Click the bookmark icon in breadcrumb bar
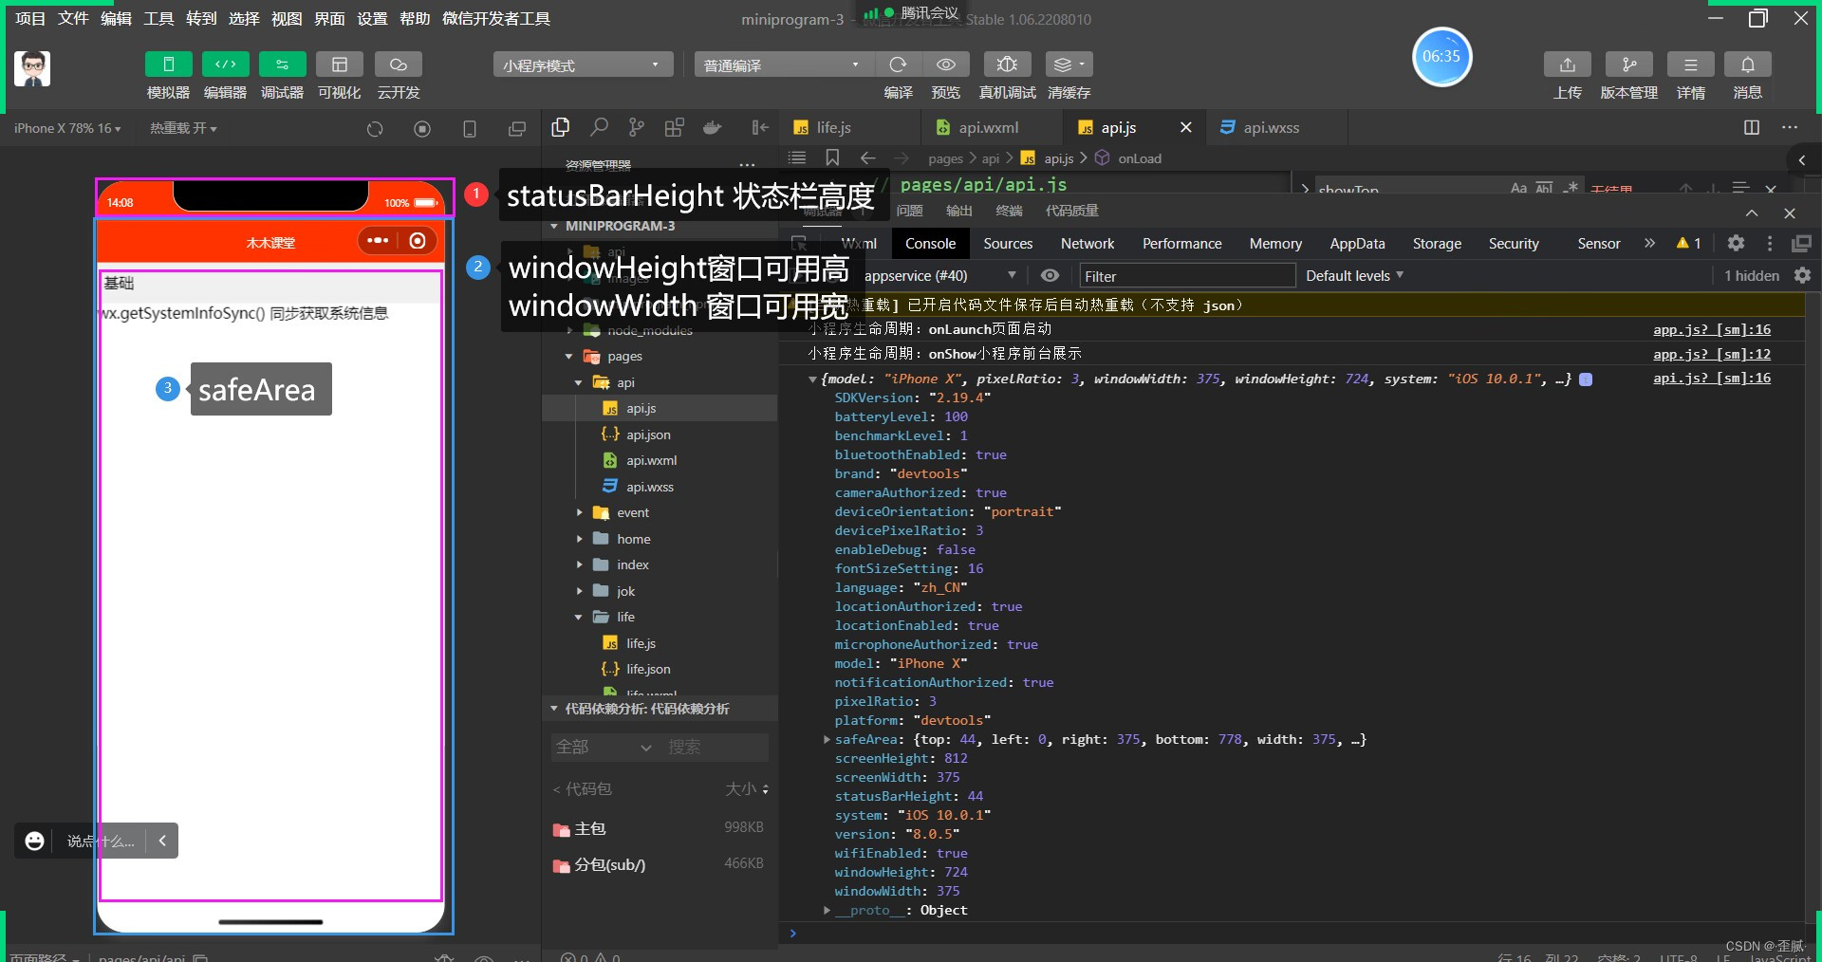 pos(832,157)
